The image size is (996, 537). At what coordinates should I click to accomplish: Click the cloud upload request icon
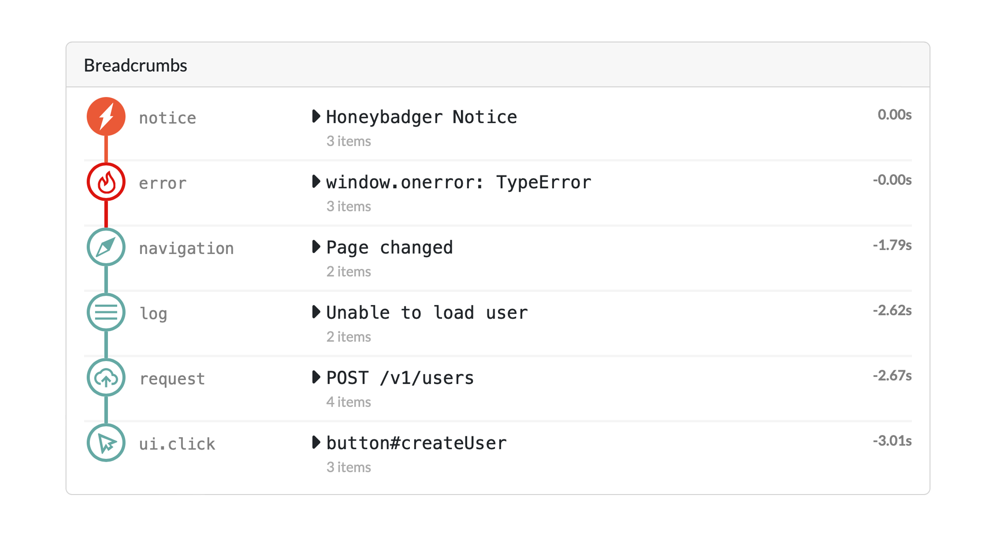tap(106, 377)
